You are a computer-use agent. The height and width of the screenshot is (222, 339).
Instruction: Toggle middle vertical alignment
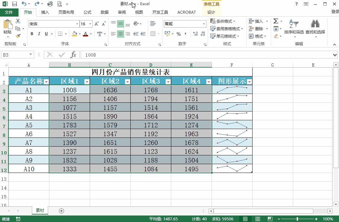tap(121, 23)
